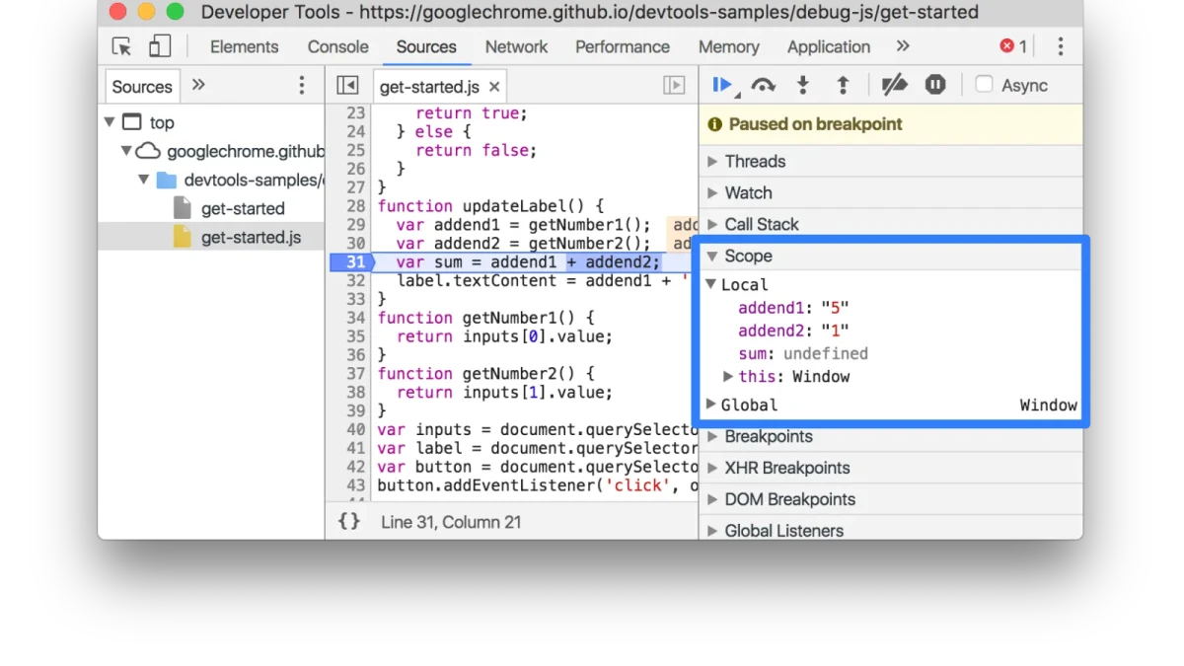This screenshot has height=666, width=1184.
Task: Switch to the Elements tab
Action: click(245, 46)
